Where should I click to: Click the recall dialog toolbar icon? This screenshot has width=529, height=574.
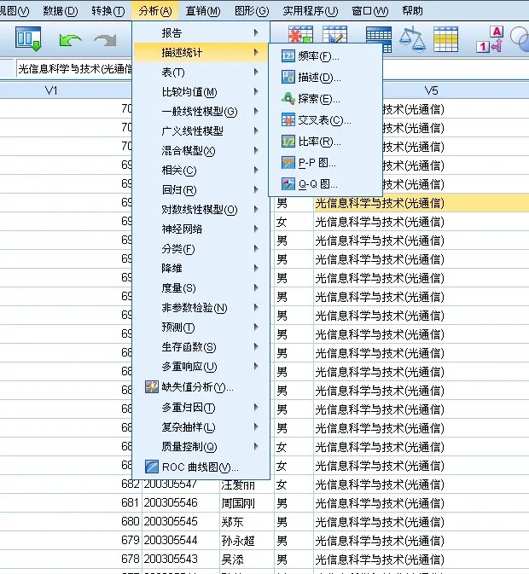tap(28, 38)
